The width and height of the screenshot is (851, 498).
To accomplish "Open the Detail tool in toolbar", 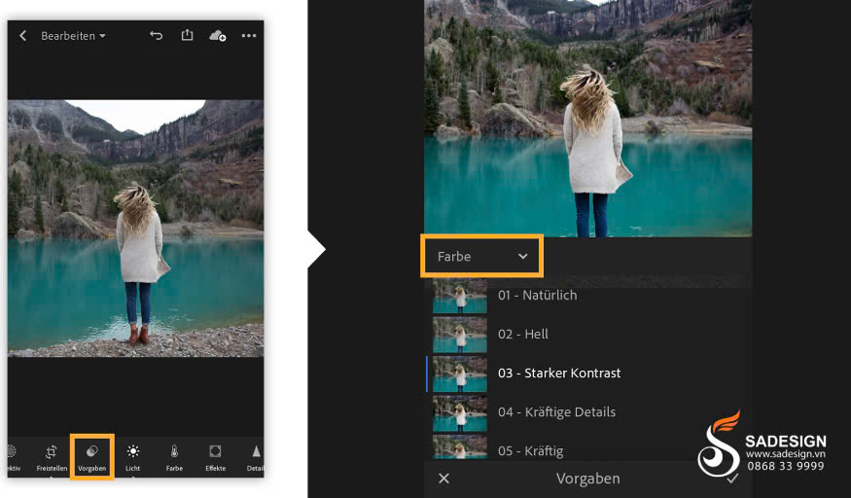I will click(255, 457).
